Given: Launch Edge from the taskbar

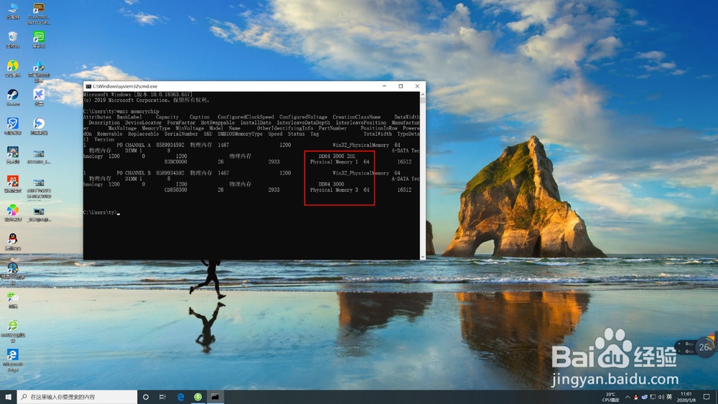Looking at the screenshot, I should click(180, 397).
